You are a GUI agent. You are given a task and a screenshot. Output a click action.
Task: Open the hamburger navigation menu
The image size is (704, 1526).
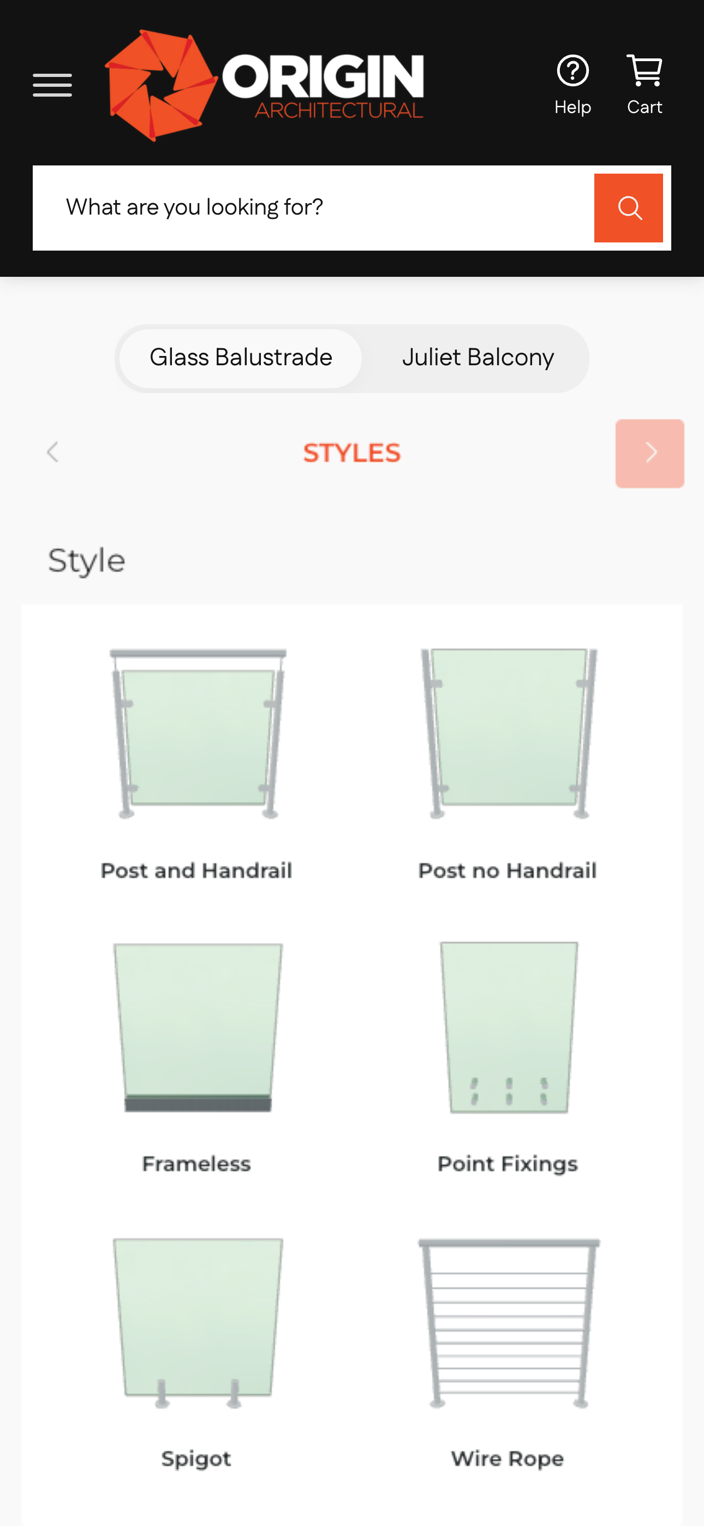pos(52,85)
